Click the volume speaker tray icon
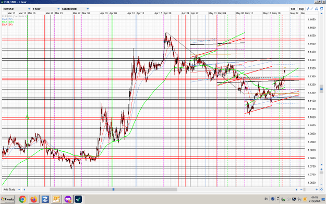This screenshot has height=204, width=326. pos(288,199)
